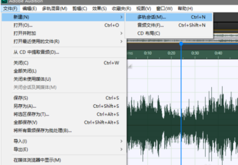The image size is (238, 165).
Task: Click the fade-in handle icon on waveform
Action: tap(130, 66)
